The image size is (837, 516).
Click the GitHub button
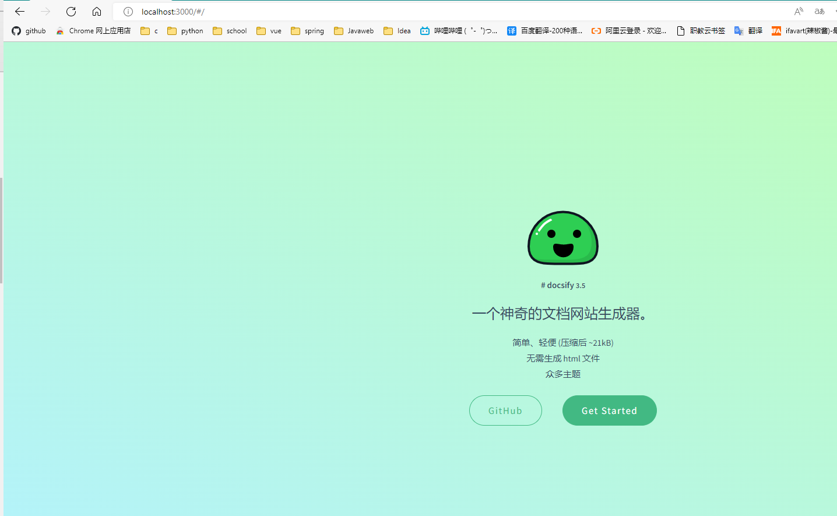click(x=505, y=410)
